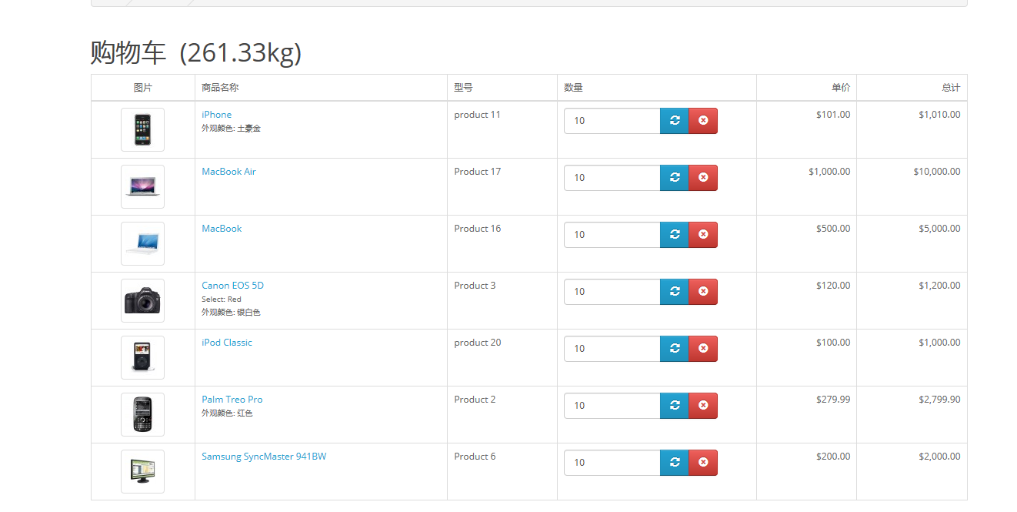Open the MacBook product link
The image size is (1017, 512).
pyautogui.click(x=222, y=229)
